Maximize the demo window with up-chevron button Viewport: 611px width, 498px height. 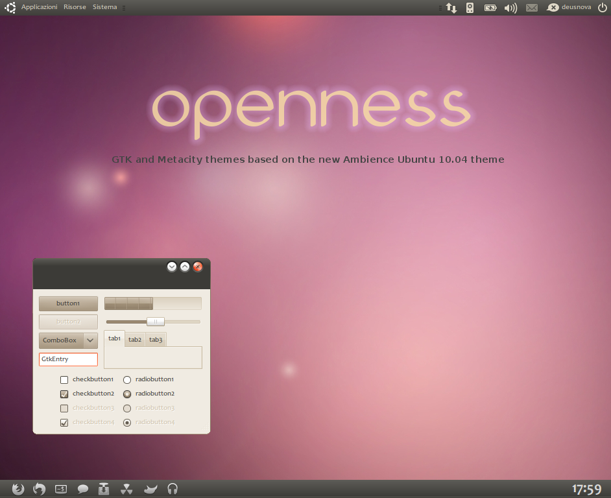click(185, 267)
